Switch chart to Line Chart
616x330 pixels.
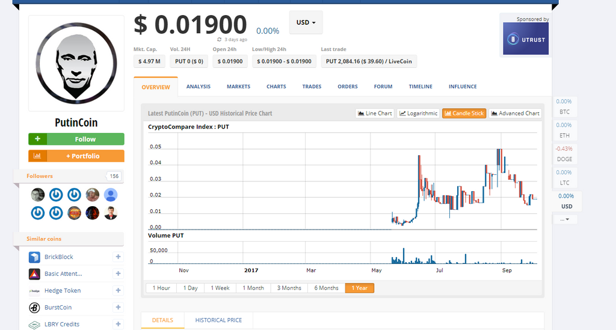point(375,113)
